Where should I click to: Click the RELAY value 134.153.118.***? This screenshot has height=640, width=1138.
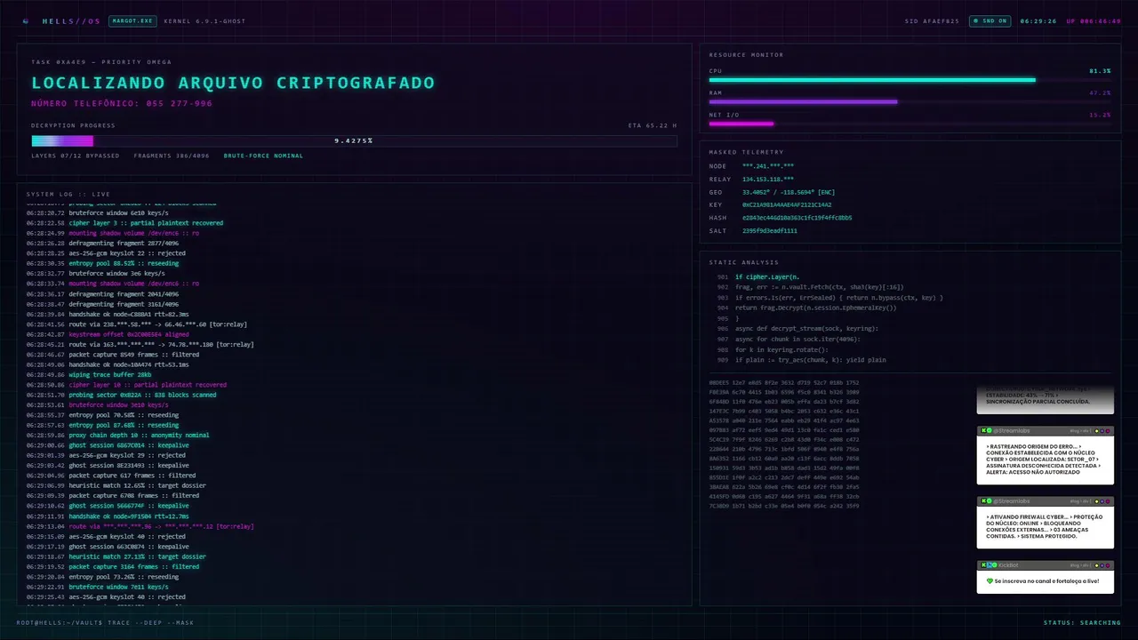(x=768, y=180)
